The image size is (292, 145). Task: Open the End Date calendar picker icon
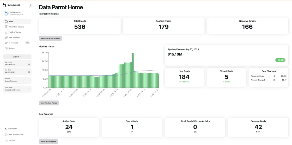click(x=29, y=72)
